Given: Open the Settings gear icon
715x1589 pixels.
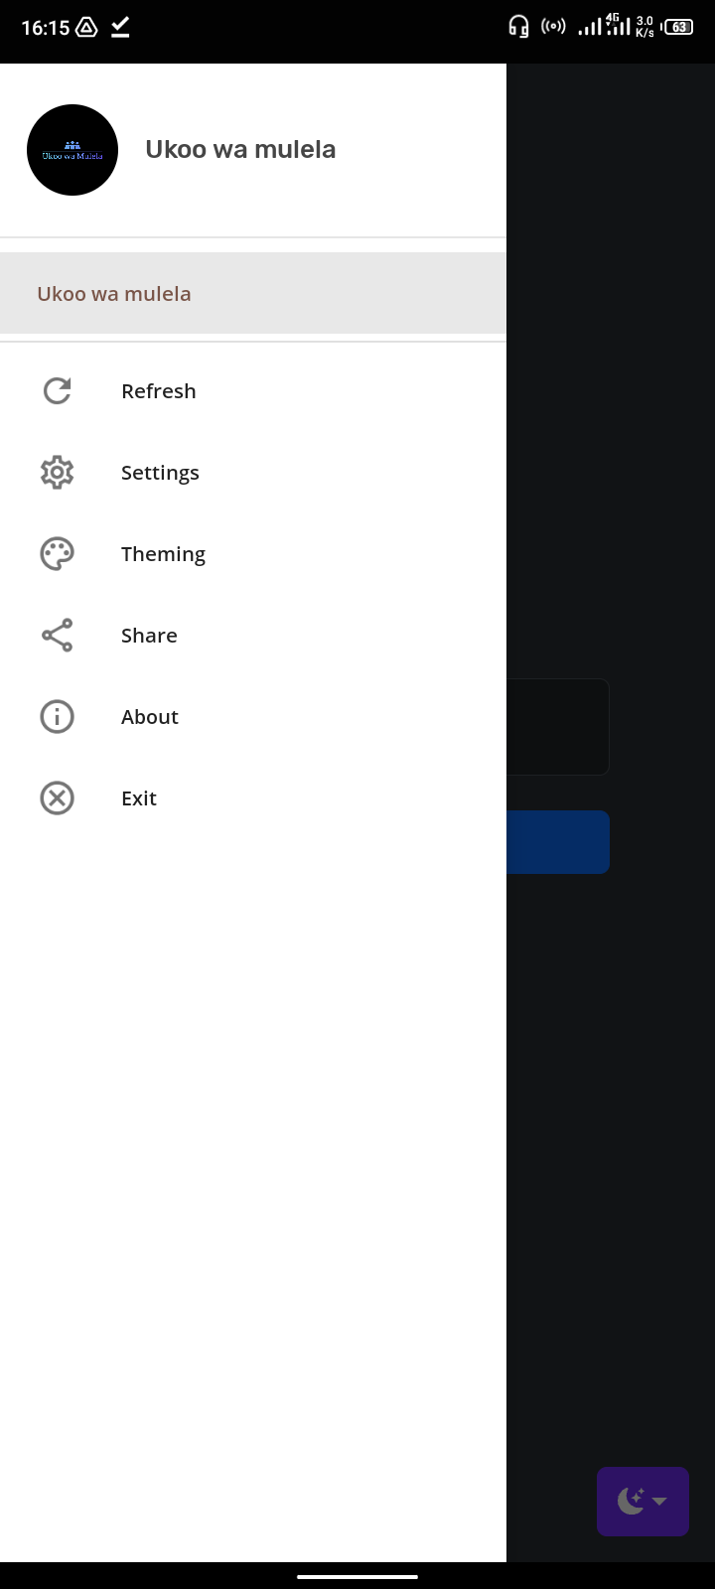Looking at the screenshot, I should pos(57,473).
